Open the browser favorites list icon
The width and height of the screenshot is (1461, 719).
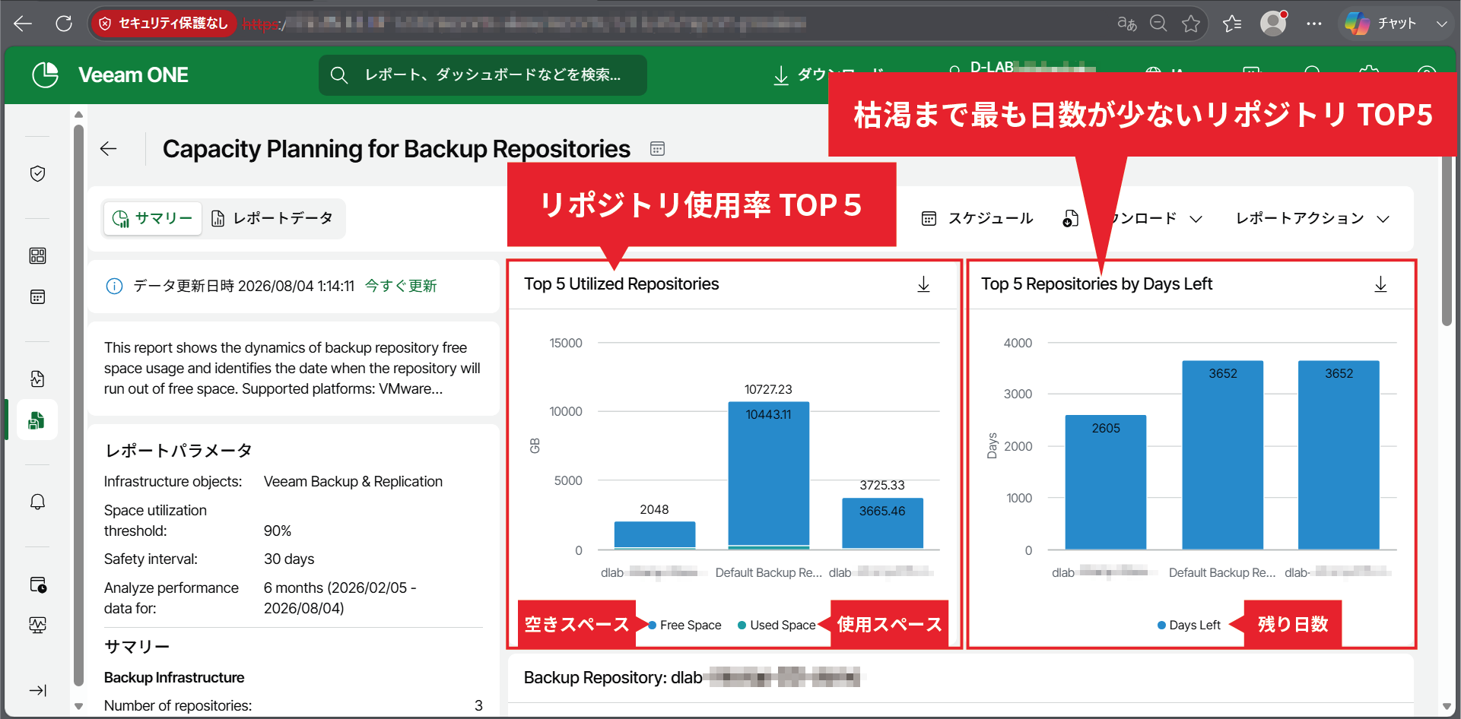point(1232,24)
